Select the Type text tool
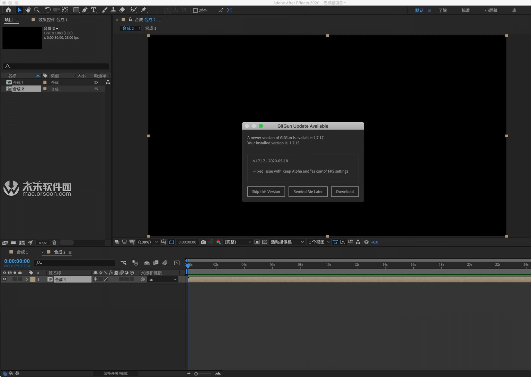 [x=94, y=10]
